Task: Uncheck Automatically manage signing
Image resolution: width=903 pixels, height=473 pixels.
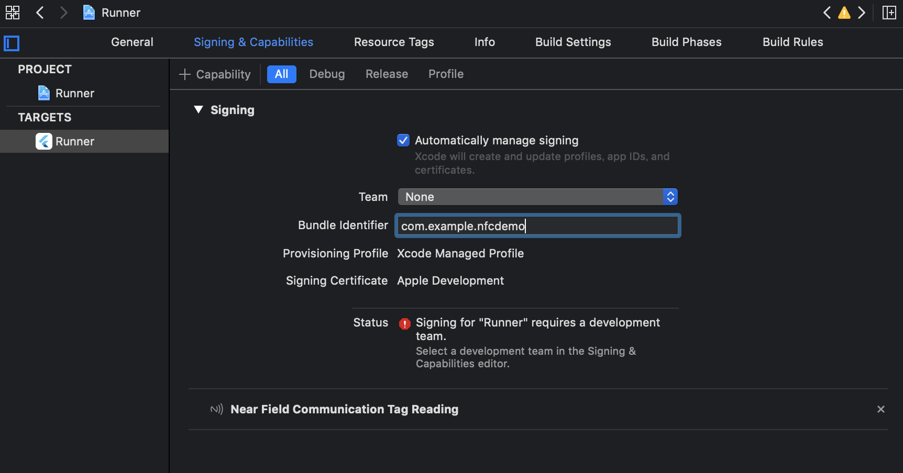Action: (403, 140)
